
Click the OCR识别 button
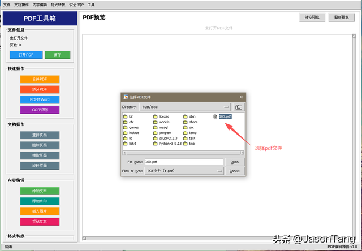pyautogui.click(x=40, y=110)
